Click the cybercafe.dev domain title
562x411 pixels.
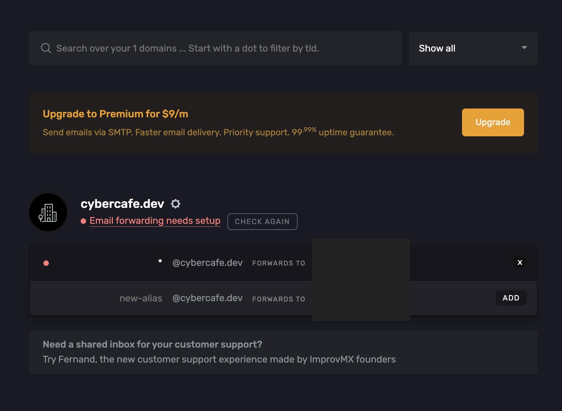122,203
